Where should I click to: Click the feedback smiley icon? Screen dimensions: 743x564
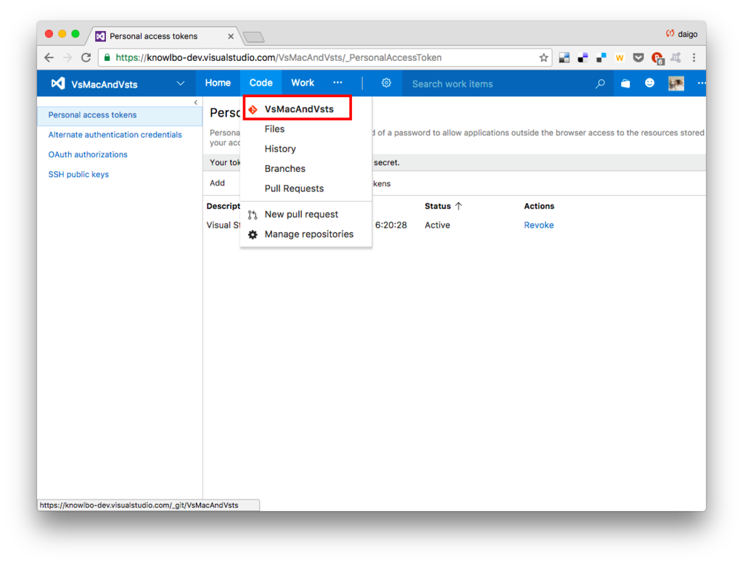[649, 83]
